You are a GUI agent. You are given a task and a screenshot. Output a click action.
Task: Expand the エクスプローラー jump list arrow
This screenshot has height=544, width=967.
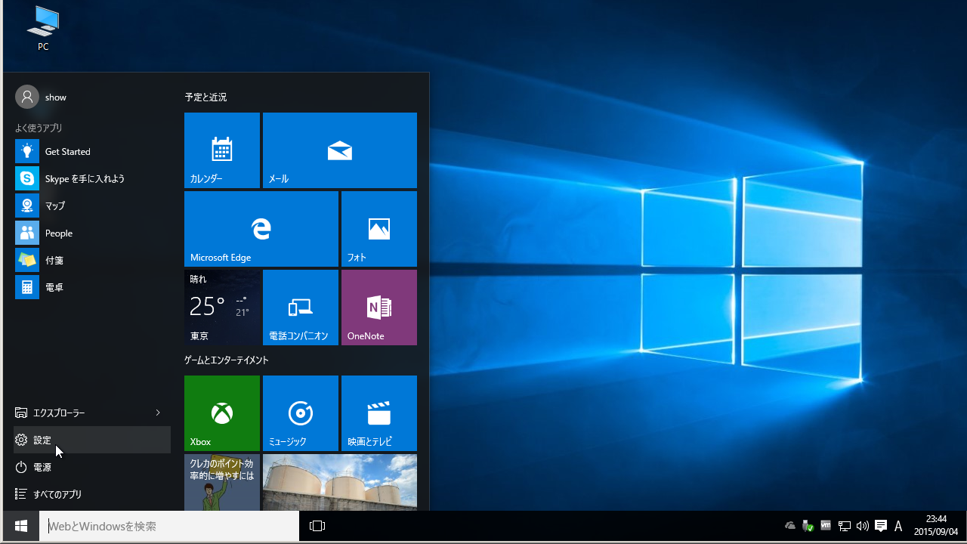pyautogui.click(x=158, y=413)
